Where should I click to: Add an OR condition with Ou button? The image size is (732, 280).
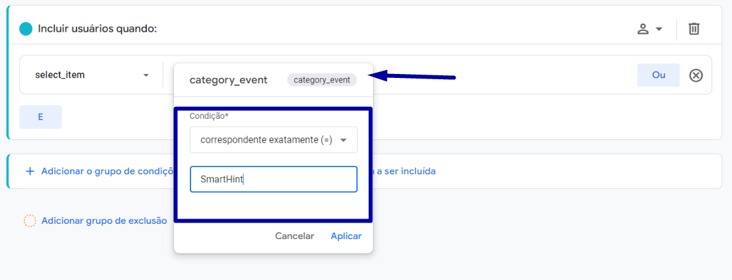tap(658, 75)
